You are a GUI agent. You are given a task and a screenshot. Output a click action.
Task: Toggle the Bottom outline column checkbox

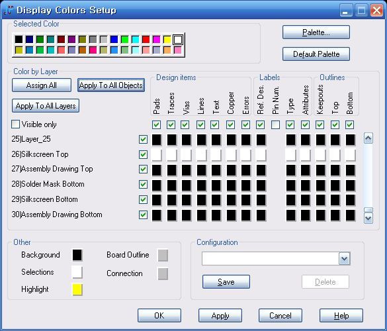click(349, 124)
